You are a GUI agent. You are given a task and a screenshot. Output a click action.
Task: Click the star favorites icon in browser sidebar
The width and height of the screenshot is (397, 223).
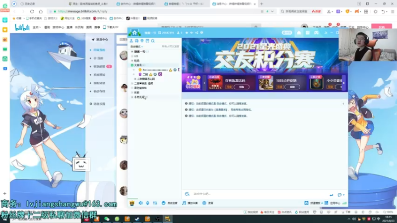(5, 30)
